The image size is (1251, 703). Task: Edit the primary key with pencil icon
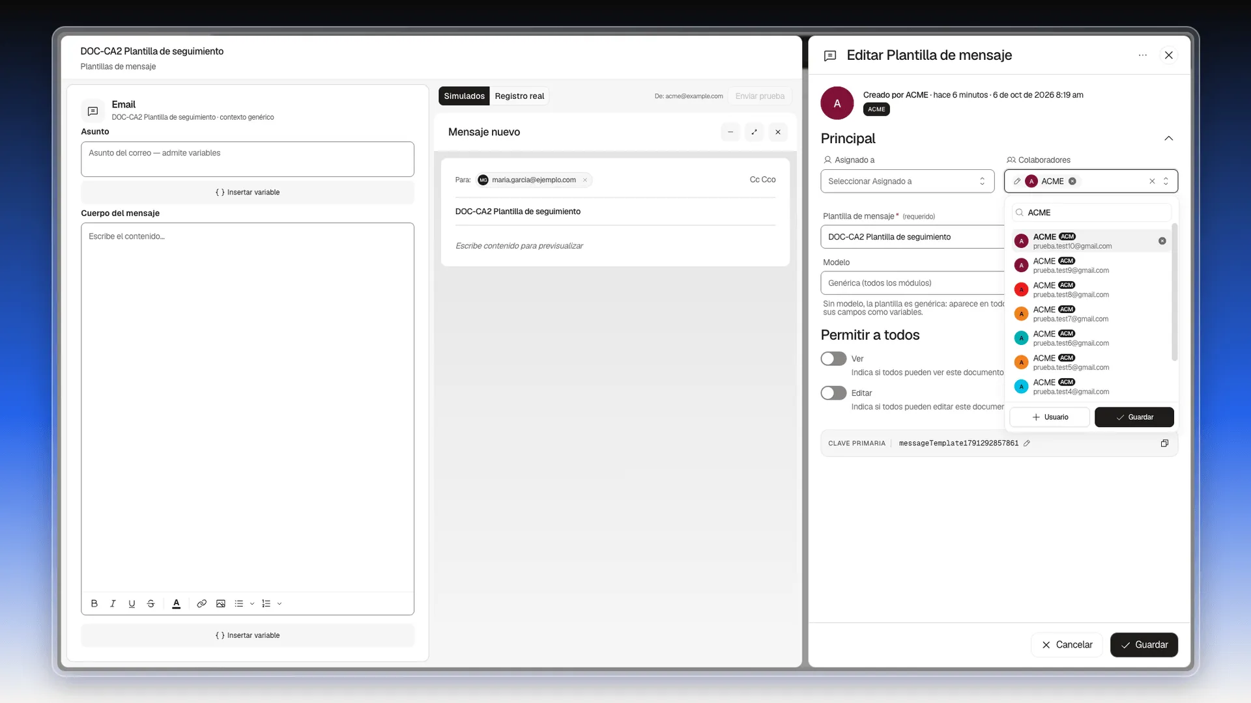coord(1027,443)
